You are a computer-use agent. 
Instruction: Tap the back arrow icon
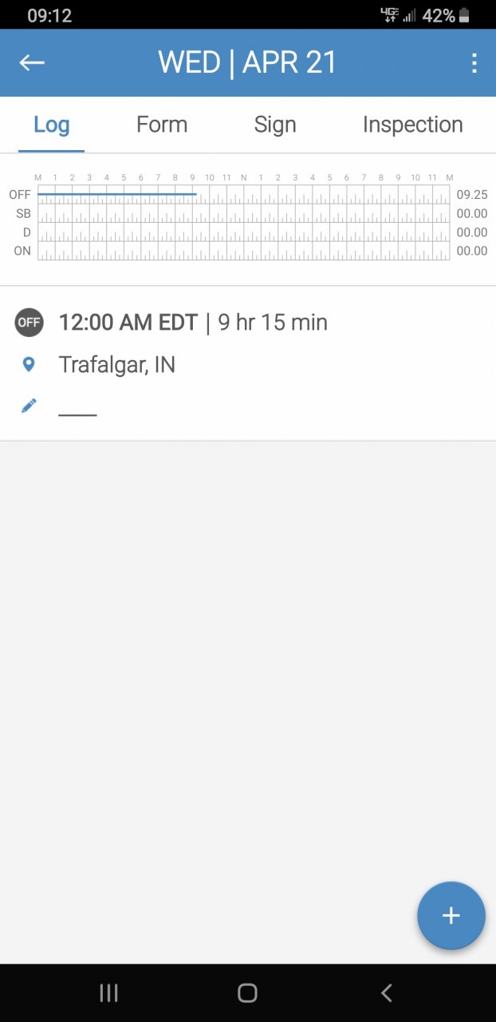tap(32, 63)
